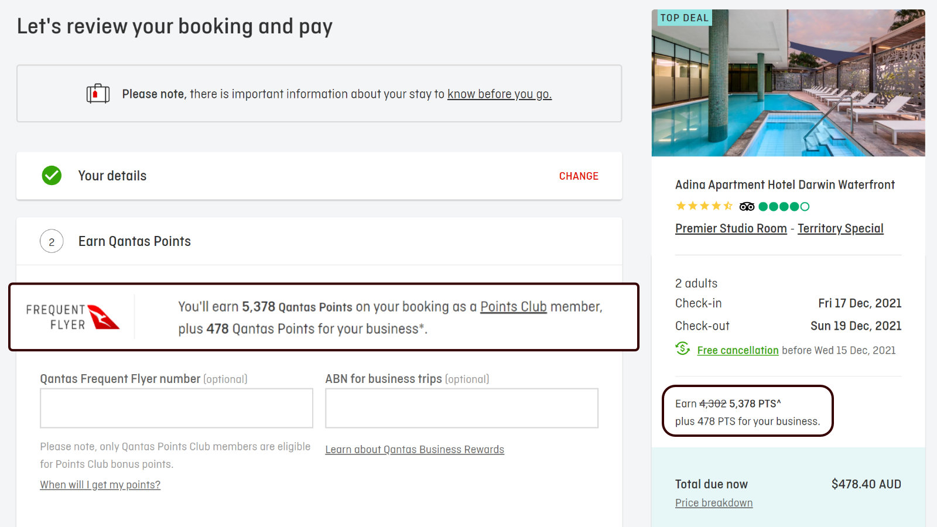Click the Earn Qantas Points heading

pos(135,241)
